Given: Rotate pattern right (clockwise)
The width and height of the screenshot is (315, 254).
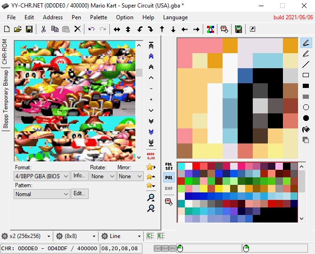Looking at the screenshot, I should [x=150, y=30].
